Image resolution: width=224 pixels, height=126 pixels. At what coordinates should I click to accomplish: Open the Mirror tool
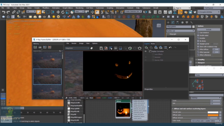point(145,12)
